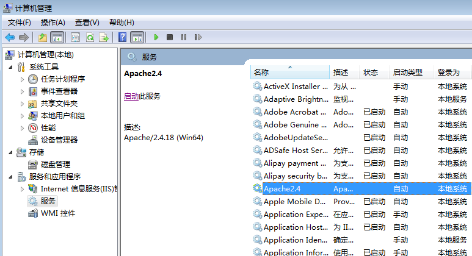
Task: Expand the Internet 信息服务(IIS) node
Action: [23, 189]
